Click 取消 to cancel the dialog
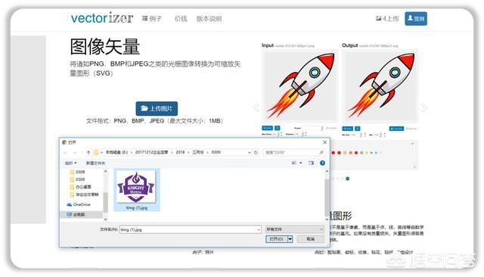The image size is (484, 277). (x=311, y=239)
